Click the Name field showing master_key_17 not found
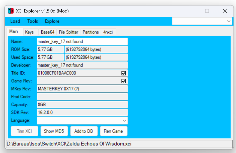This screenshot has height=153, width=236. (x=82, y=41)
